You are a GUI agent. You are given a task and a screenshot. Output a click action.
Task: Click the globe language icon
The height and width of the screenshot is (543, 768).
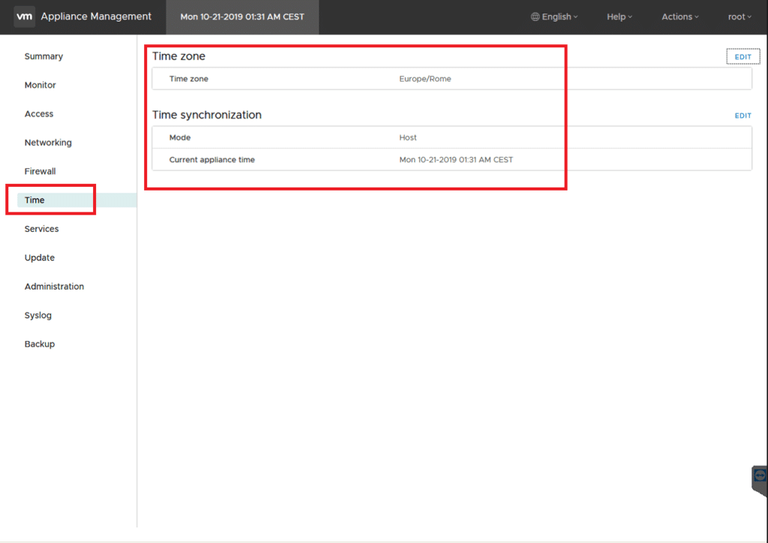[x=535, y=16]
